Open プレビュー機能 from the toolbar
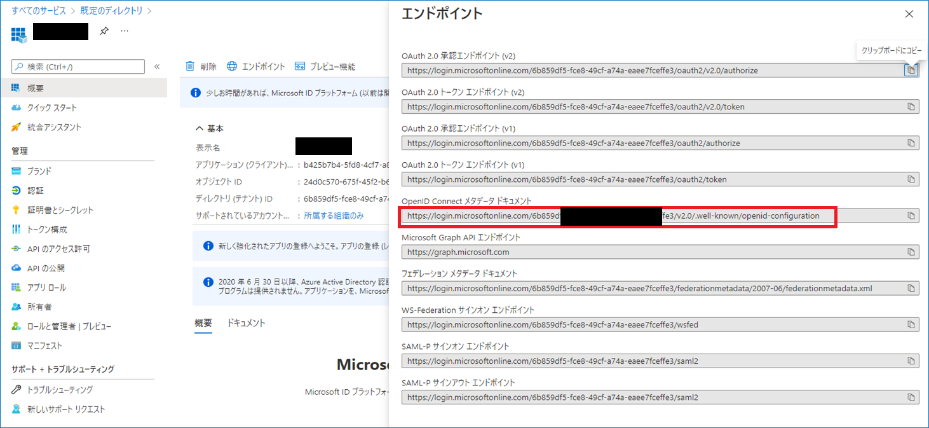The height and width of the screenshot is (428, 929). coord(325,67)
